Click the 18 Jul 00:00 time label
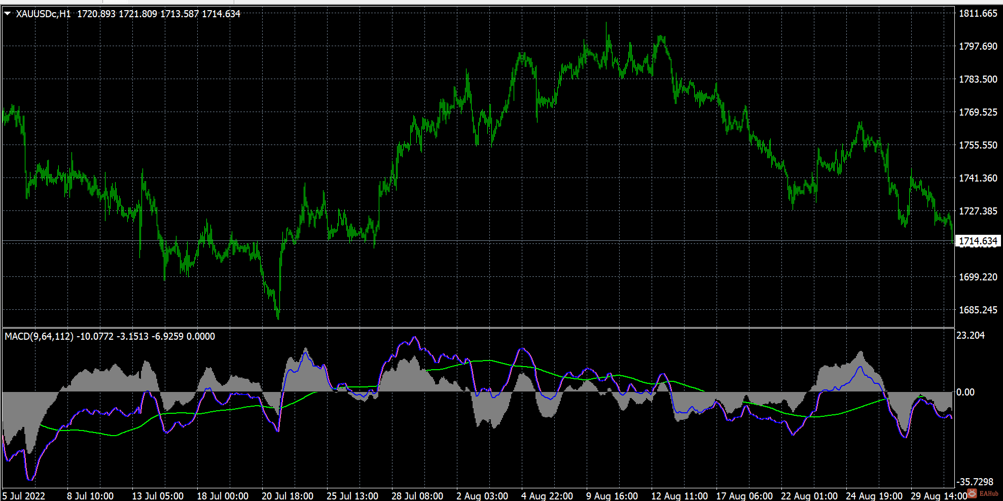1003x501 pixels. coord(223,495)
